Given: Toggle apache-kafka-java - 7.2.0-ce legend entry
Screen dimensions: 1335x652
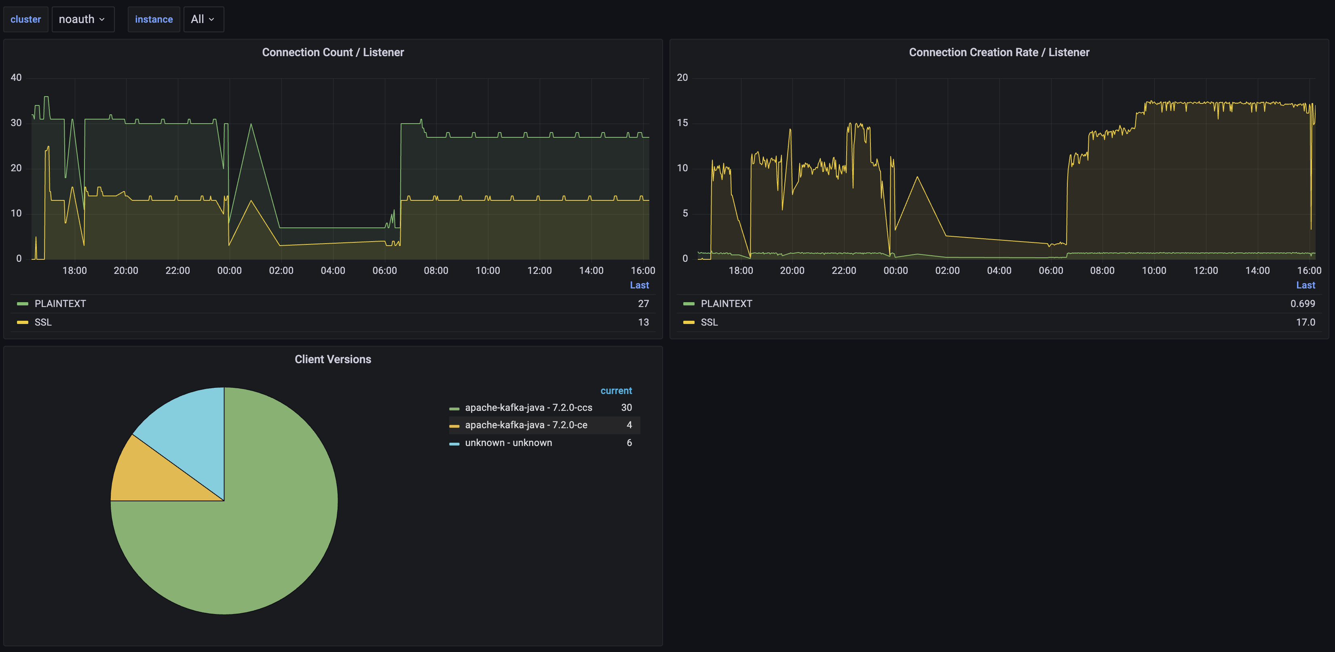Looking at the screenshot, I should pyautogui.click(x=526, y=425).
